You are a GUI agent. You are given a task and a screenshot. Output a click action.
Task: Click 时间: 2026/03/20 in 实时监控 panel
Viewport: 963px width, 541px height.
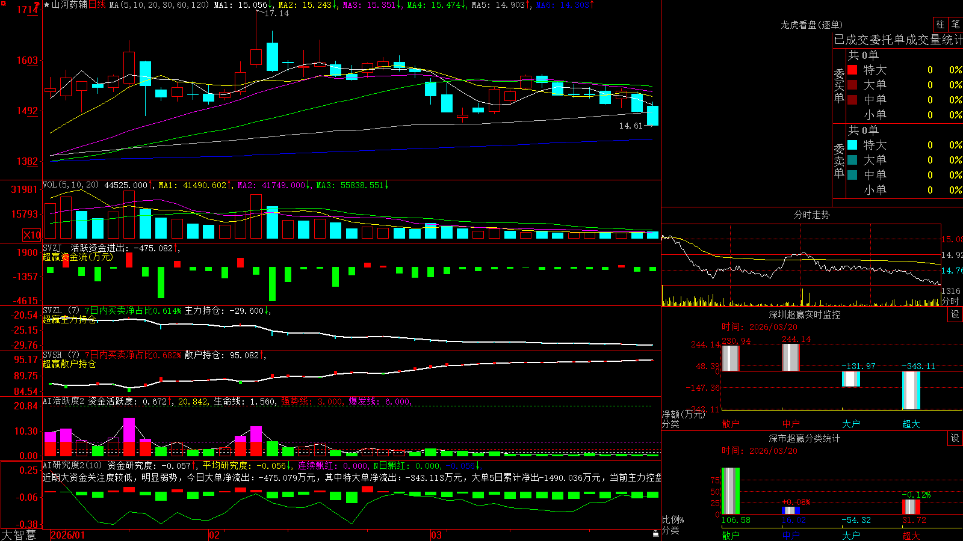click(x=759, y=327)
